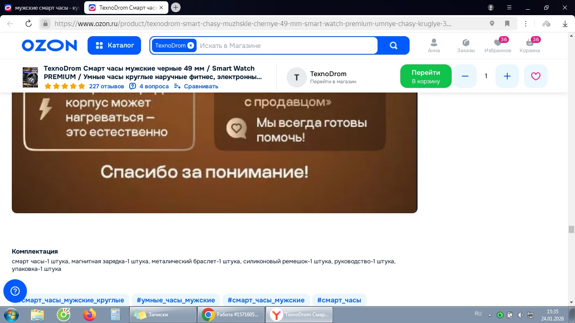Open the network tray icon
Screen dimensions: 575x323
tap(530, 315)
